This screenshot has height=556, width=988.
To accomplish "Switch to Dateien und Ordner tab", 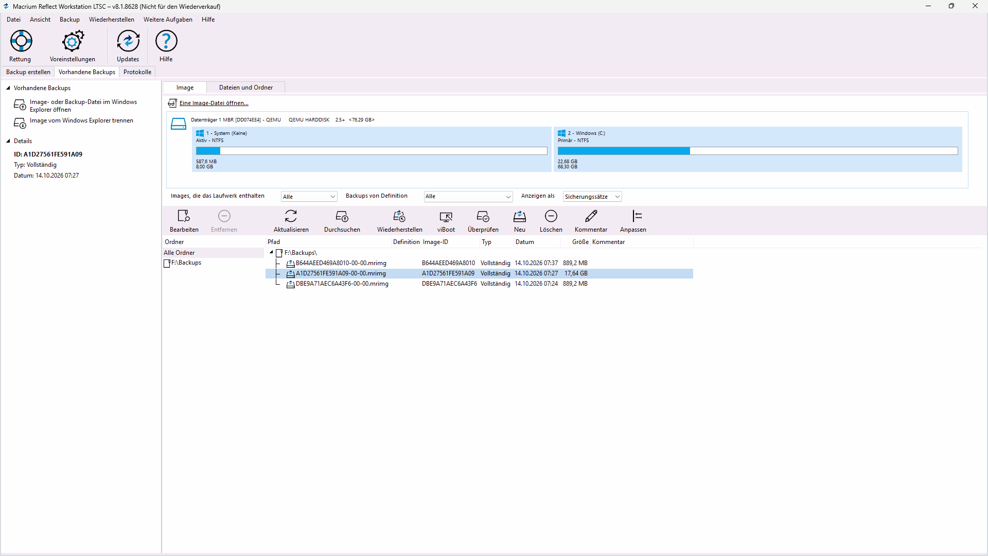I will point(246,88).
